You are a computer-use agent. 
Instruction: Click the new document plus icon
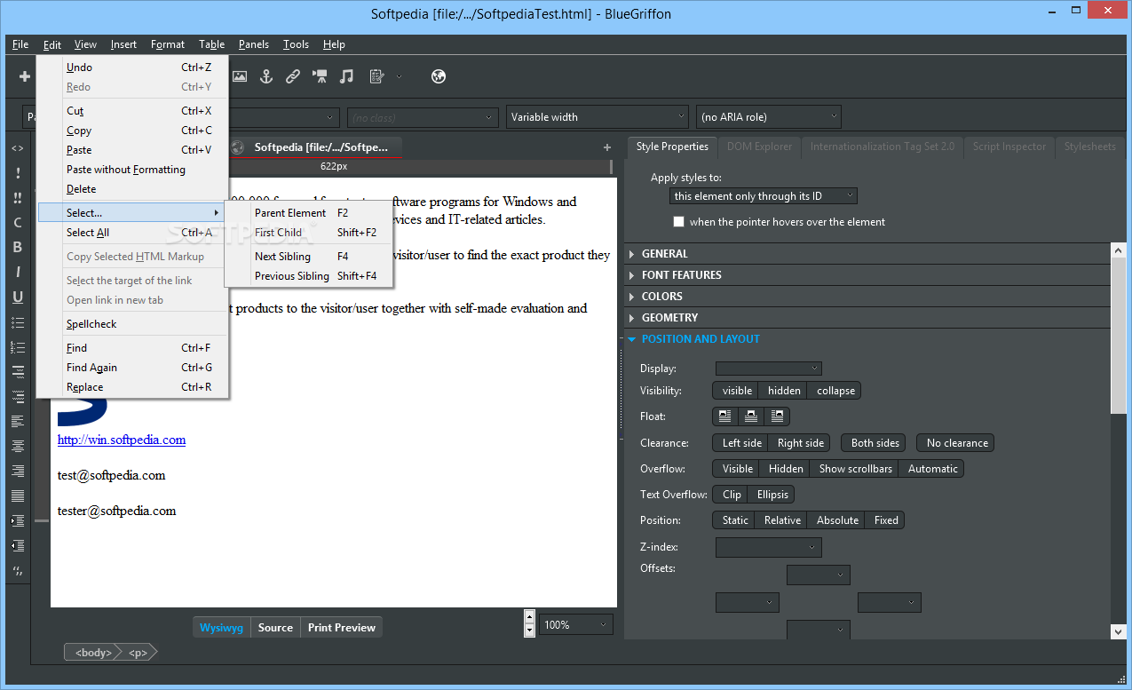25,77
